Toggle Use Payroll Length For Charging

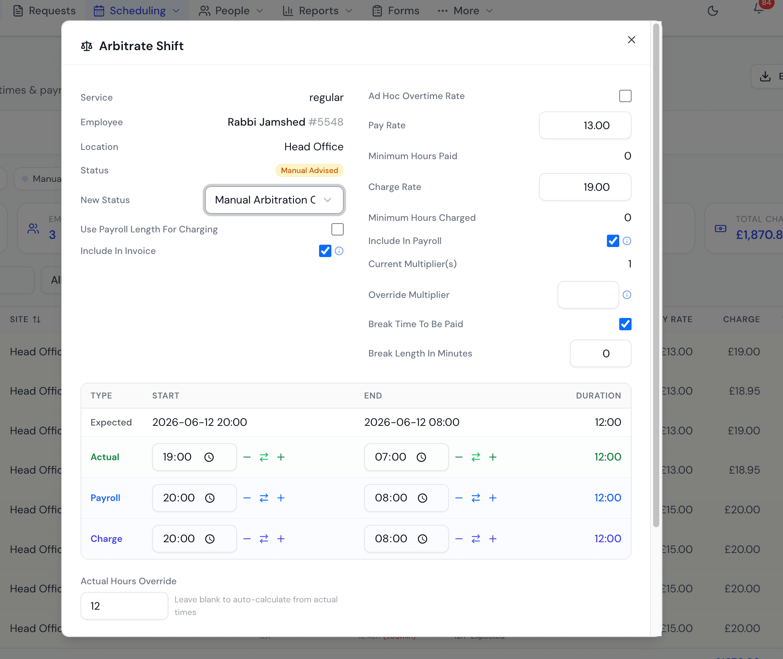[338, 229]
